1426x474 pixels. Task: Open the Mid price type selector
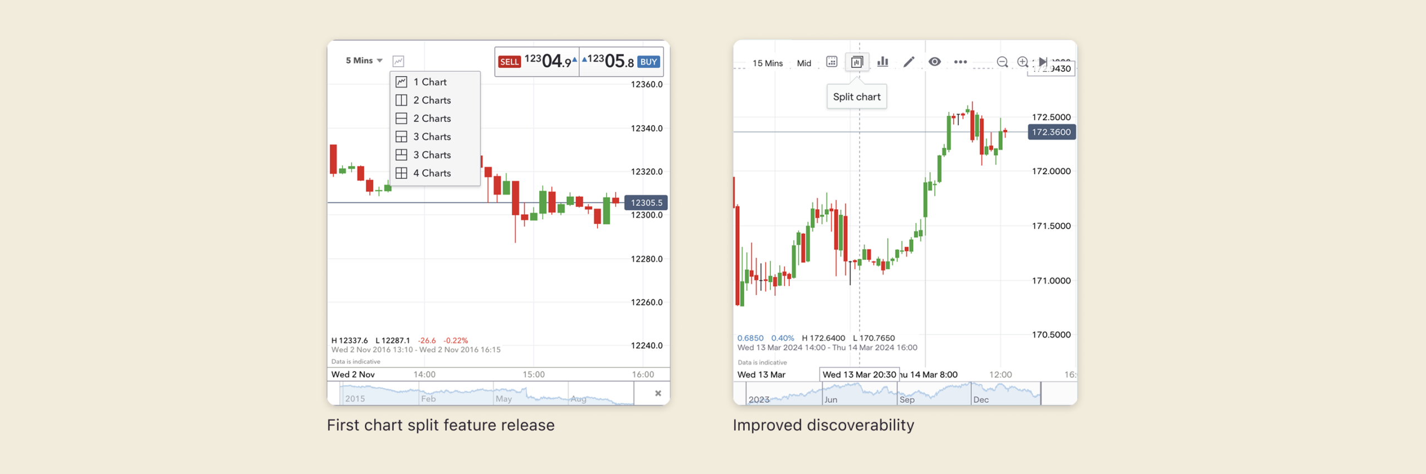tap(804, 63)
